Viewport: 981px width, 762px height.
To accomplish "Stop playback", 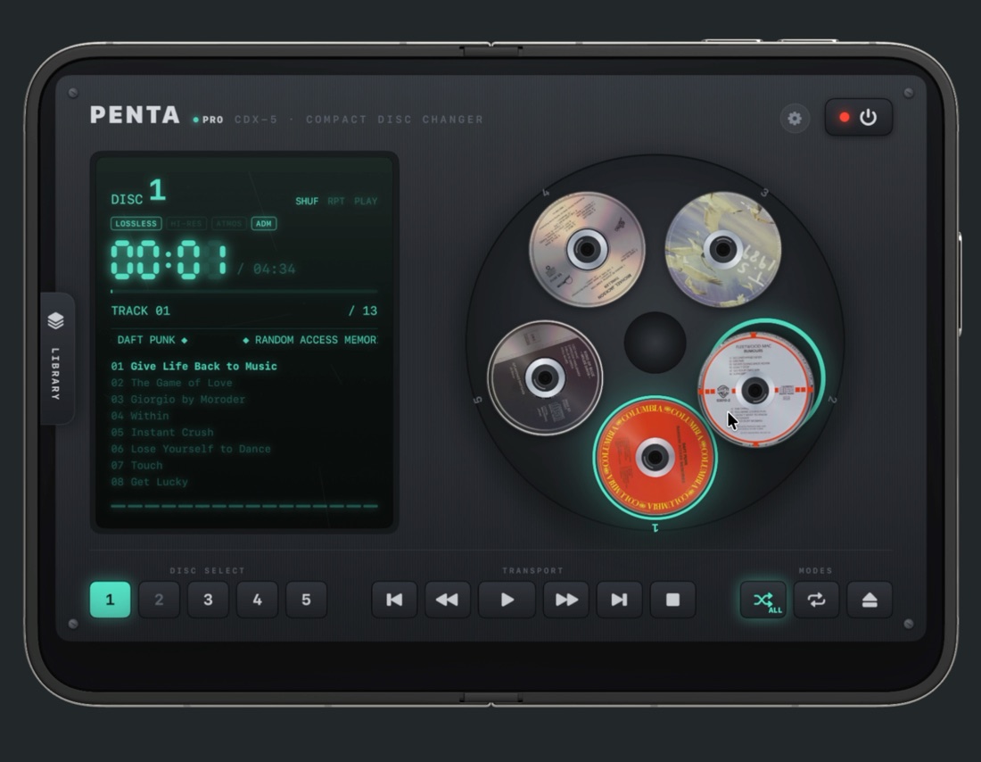I will [x=672, y=600].
